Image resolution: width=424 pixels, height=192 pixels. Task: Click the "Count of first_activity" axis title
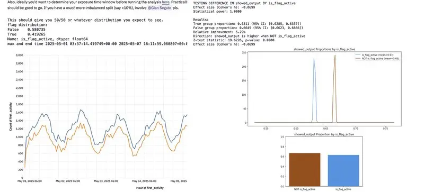tap(11, 116)
